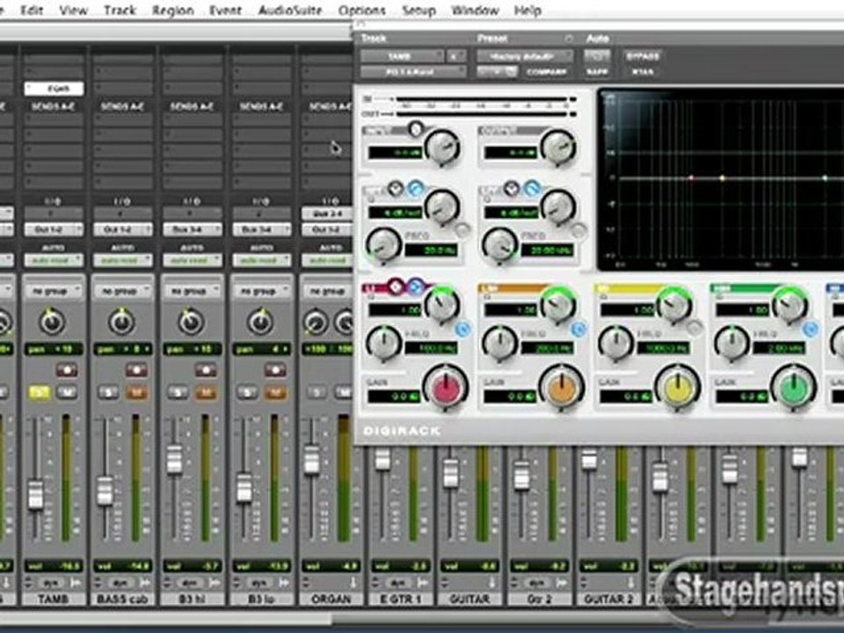Open the no group dropdown on BASS cab
The height and width of the screenshot is (633, 844).
tap(122, 291)
